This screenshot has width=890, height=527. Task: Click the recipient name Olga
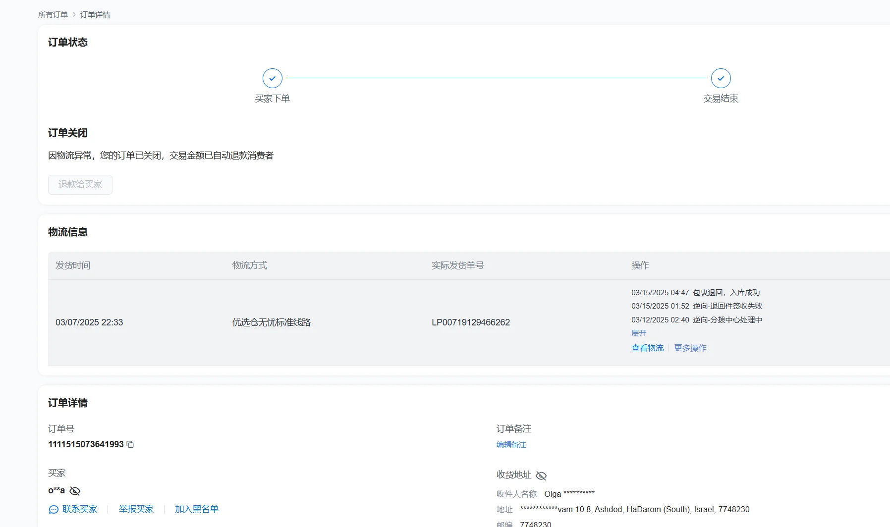[x=569, y=494]
